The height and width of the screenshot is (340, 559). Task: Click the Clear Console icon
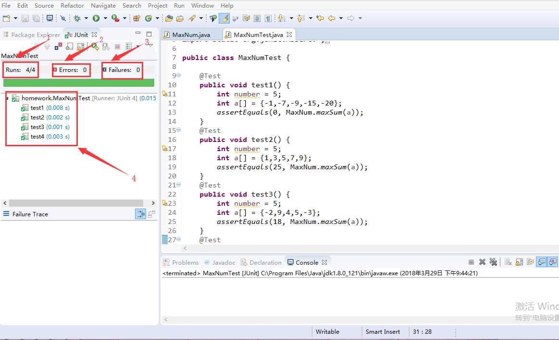tap(509, 262)
